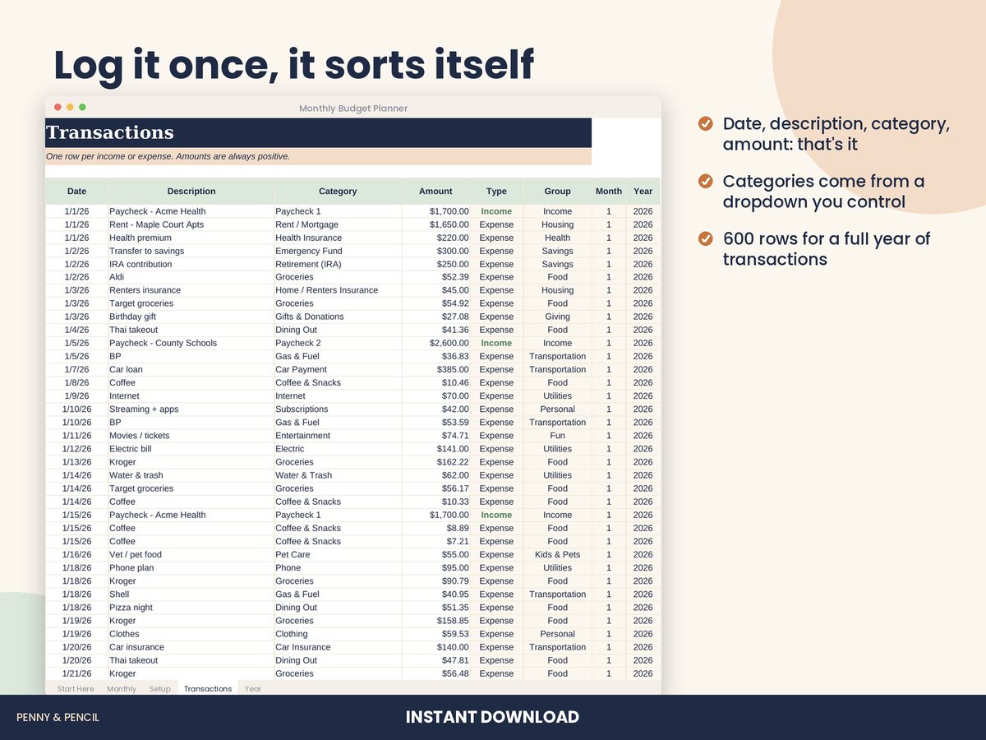This screenshot has width=986, height=740.
Task: Select the "Gifts & Donations" category cell
Action: point(338,317)
